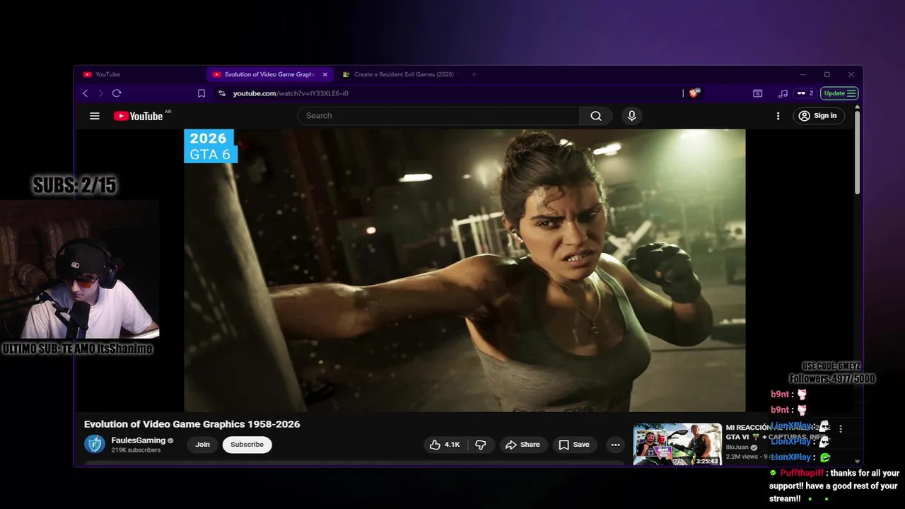The width and height of the screenshot is (905, 509).
Task: Open more actions ellipsis below video
Action: (616, 445)
